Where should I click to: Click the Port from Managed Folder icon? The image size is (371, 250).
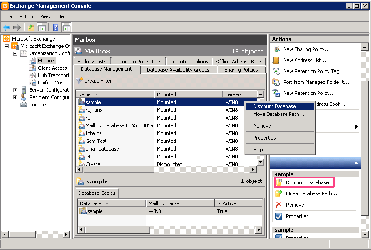pos(276,82)
